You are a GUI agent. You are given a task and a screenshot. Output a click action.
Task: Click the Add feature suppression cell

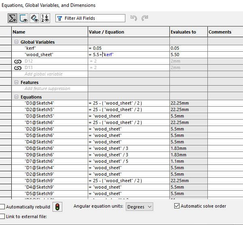click(50, 88)
